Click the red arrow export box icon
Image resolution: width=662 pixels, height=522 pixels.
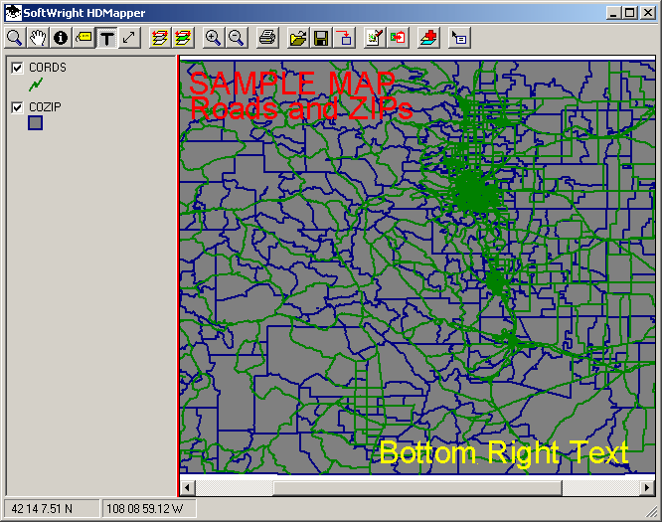click(x=345, y=38)
